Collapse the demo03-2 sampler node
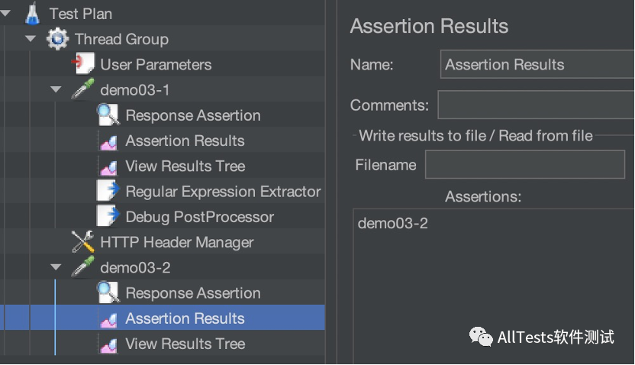Viewport: 635px width, 365px height. tap(56, 268)
